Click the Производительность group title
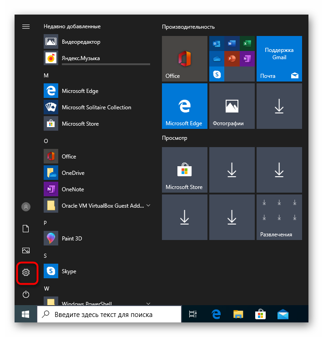Viewport: 323px width, 337px height. pos(188,27)
